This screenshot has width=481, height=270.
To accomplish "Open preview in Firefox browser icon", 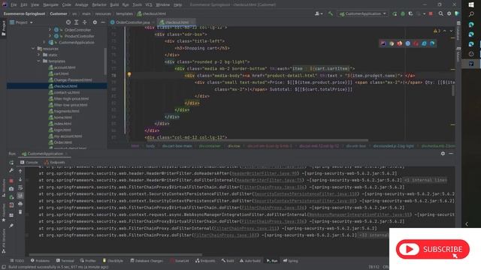I will (x=399, y=43).
